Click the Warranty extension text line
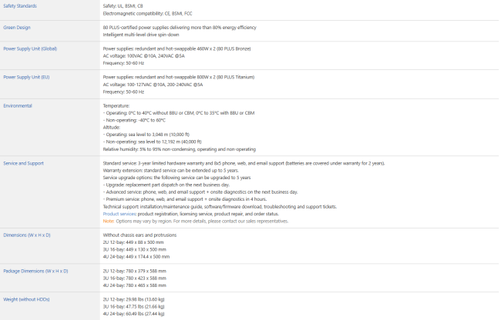This screenshot has height=320, width=501. pos(170,171)
